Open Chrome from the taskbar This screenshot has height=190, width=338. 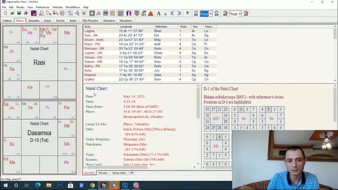[92, 185]
